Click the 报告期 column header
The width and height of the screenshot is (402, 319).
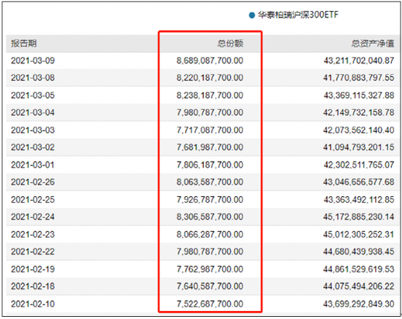click(23, 43)
